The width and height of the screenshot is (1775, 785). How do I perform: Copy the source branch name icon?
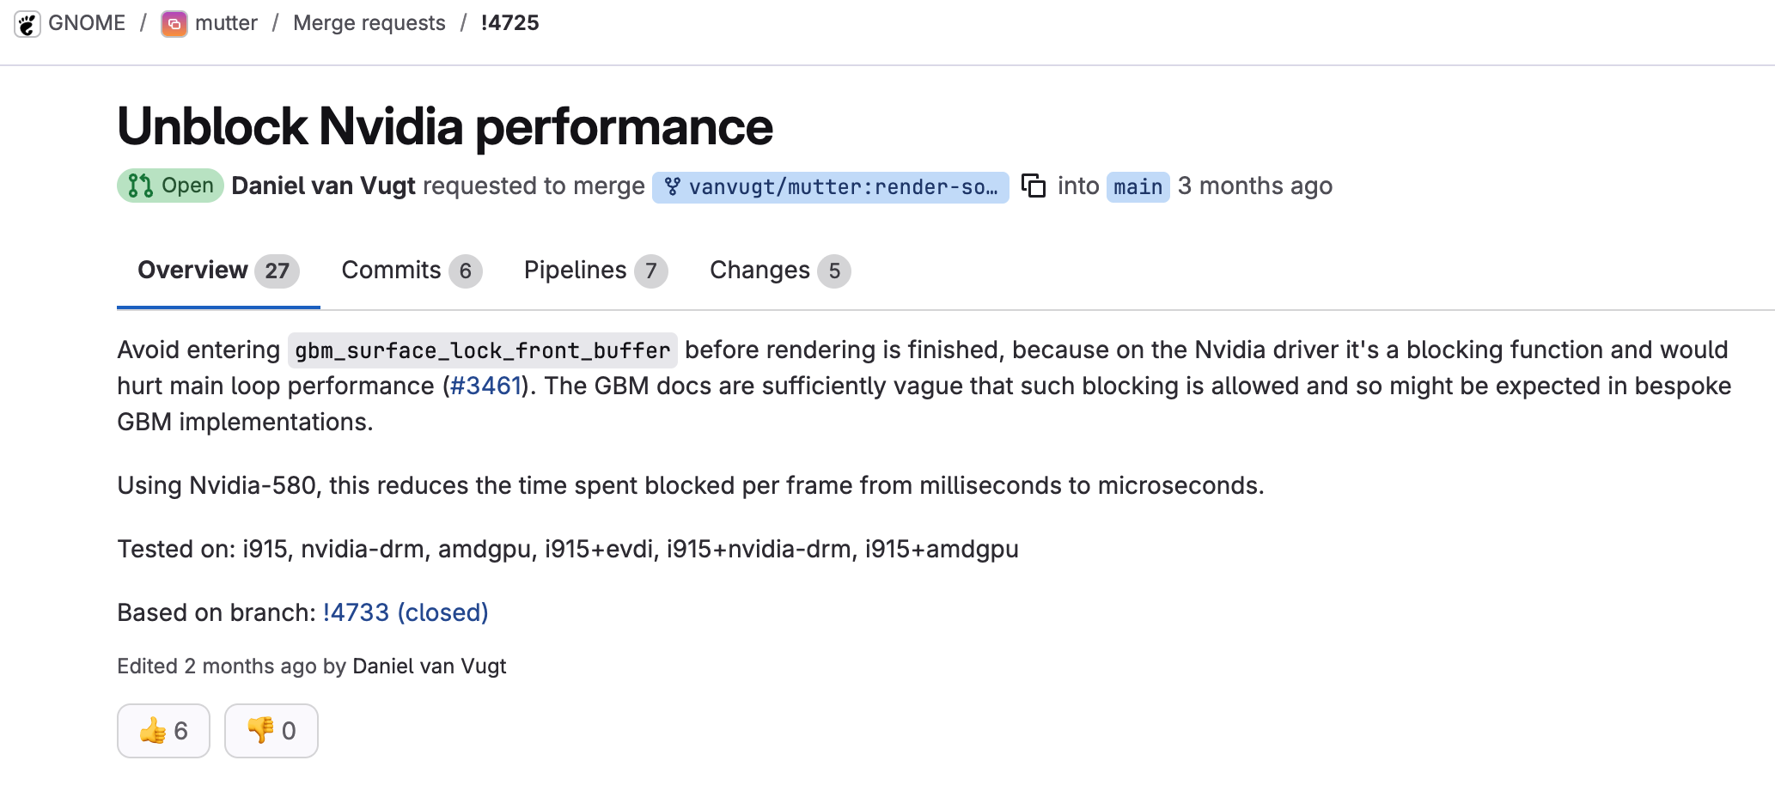click(x=1033, y=186)
